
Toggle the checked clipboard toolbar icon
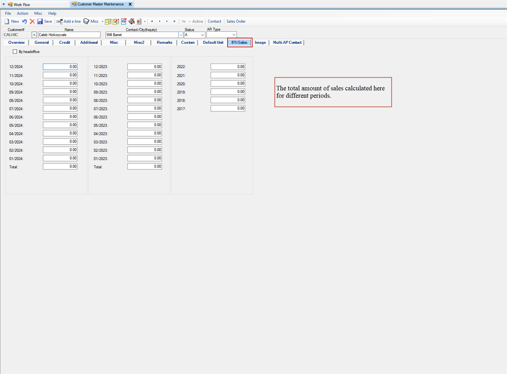click(x=116, y=21)
